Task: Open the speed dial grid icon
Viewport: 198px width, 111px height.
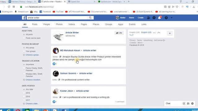Action: [14, 7]
